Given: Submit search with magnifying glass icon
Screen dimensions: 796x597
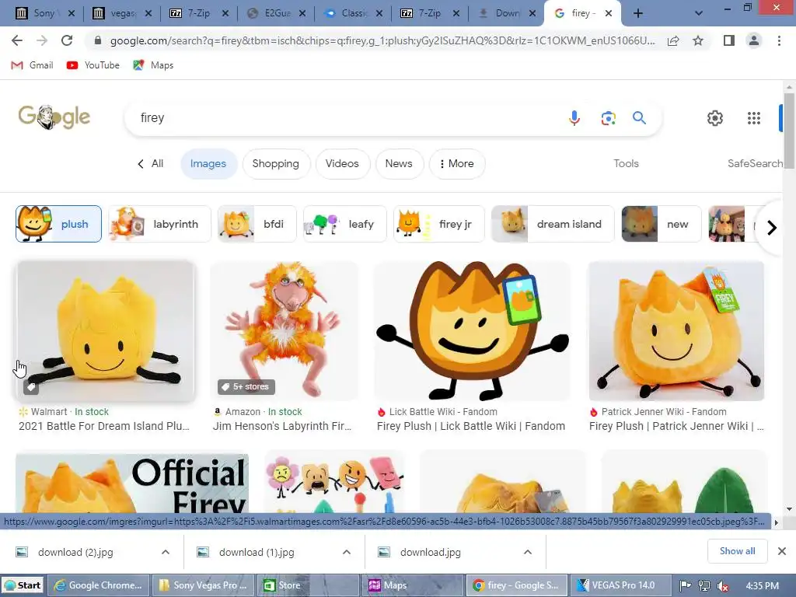Looking at the screenshot, I should click(x=639, y=118).
